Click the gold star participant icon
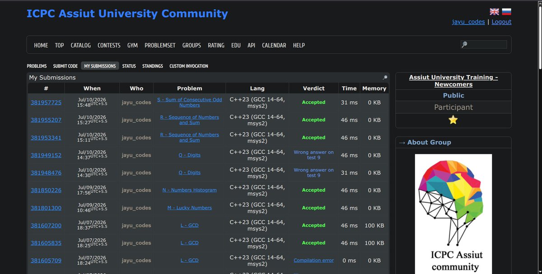This screenshot has height=274, width=542. click(453, 120)
